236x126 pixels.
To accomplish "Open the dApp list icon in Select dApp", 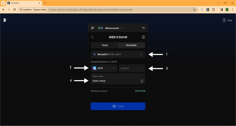I will (x=142, y=81).
